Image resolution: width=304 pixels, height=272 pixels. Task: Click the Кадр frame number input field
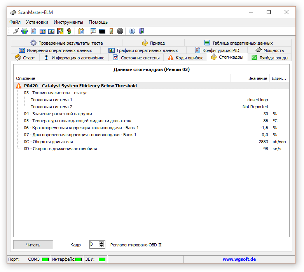pos(93,244)
